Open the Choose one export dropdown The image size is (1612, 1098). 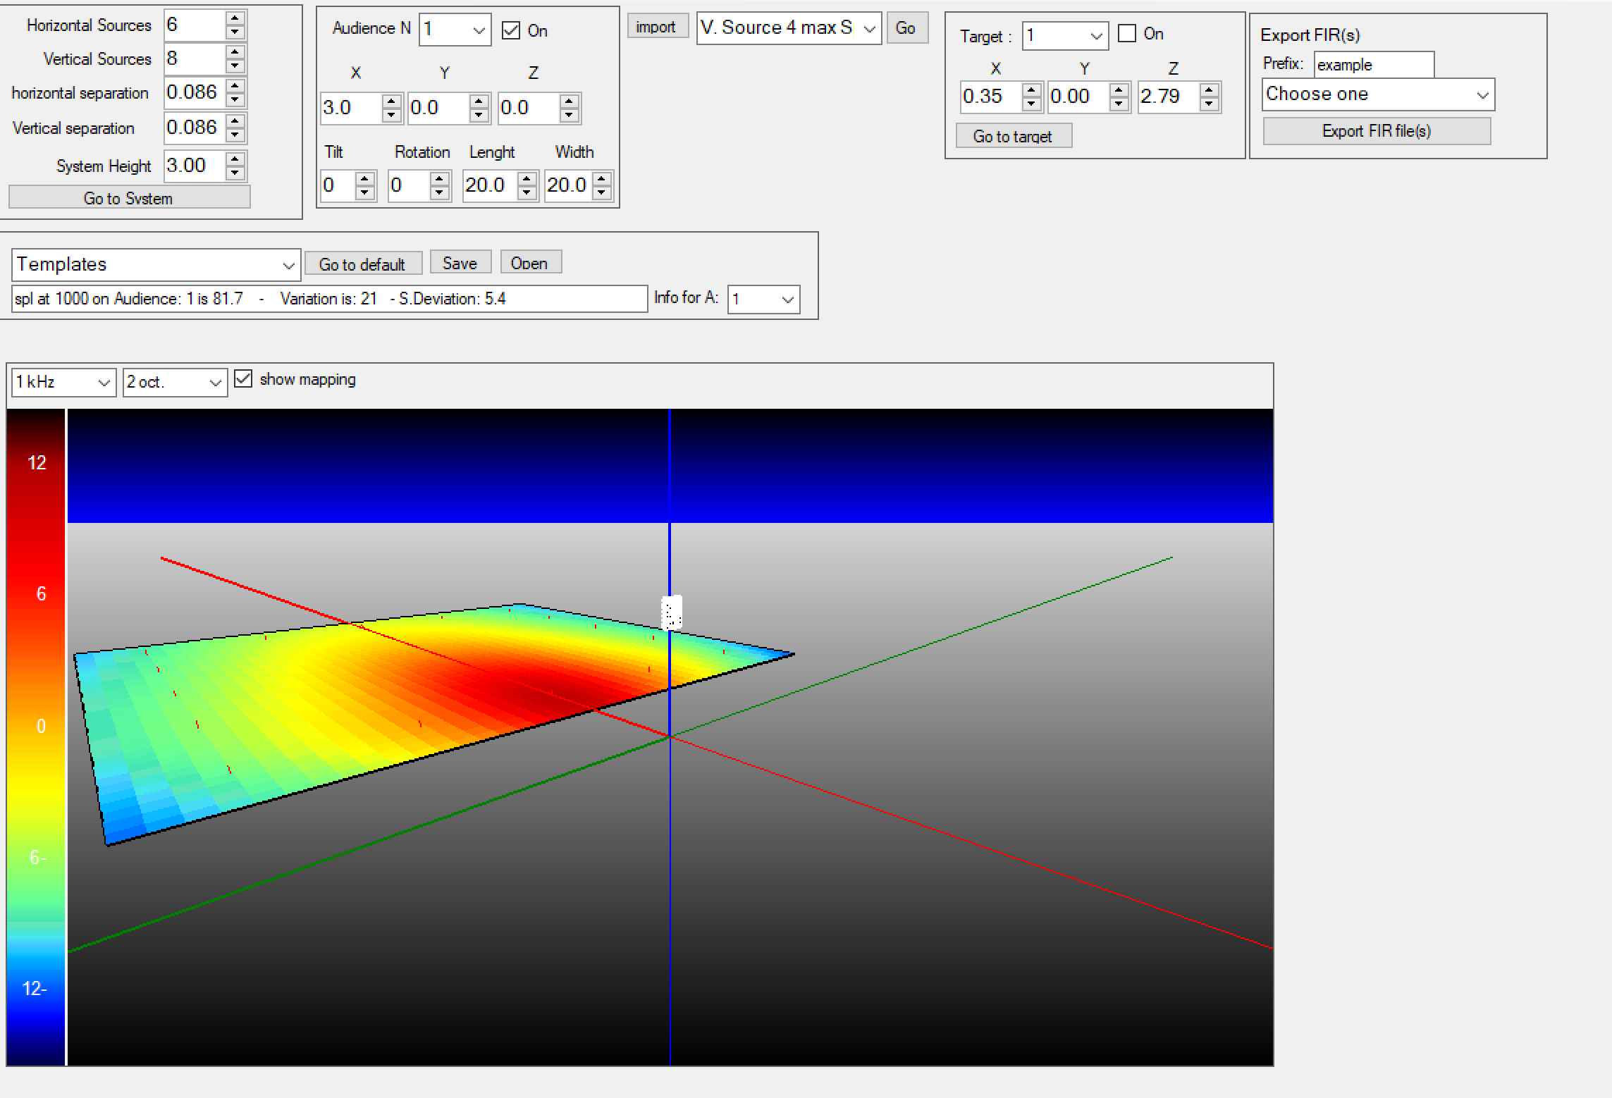tap(1482, 95)
